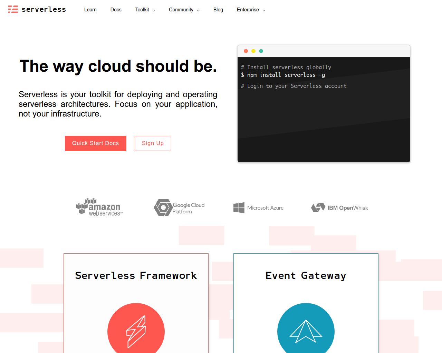The image size is (442, 353).
Task: Click the Quick Start Docs button
Action: pos(96,143)
